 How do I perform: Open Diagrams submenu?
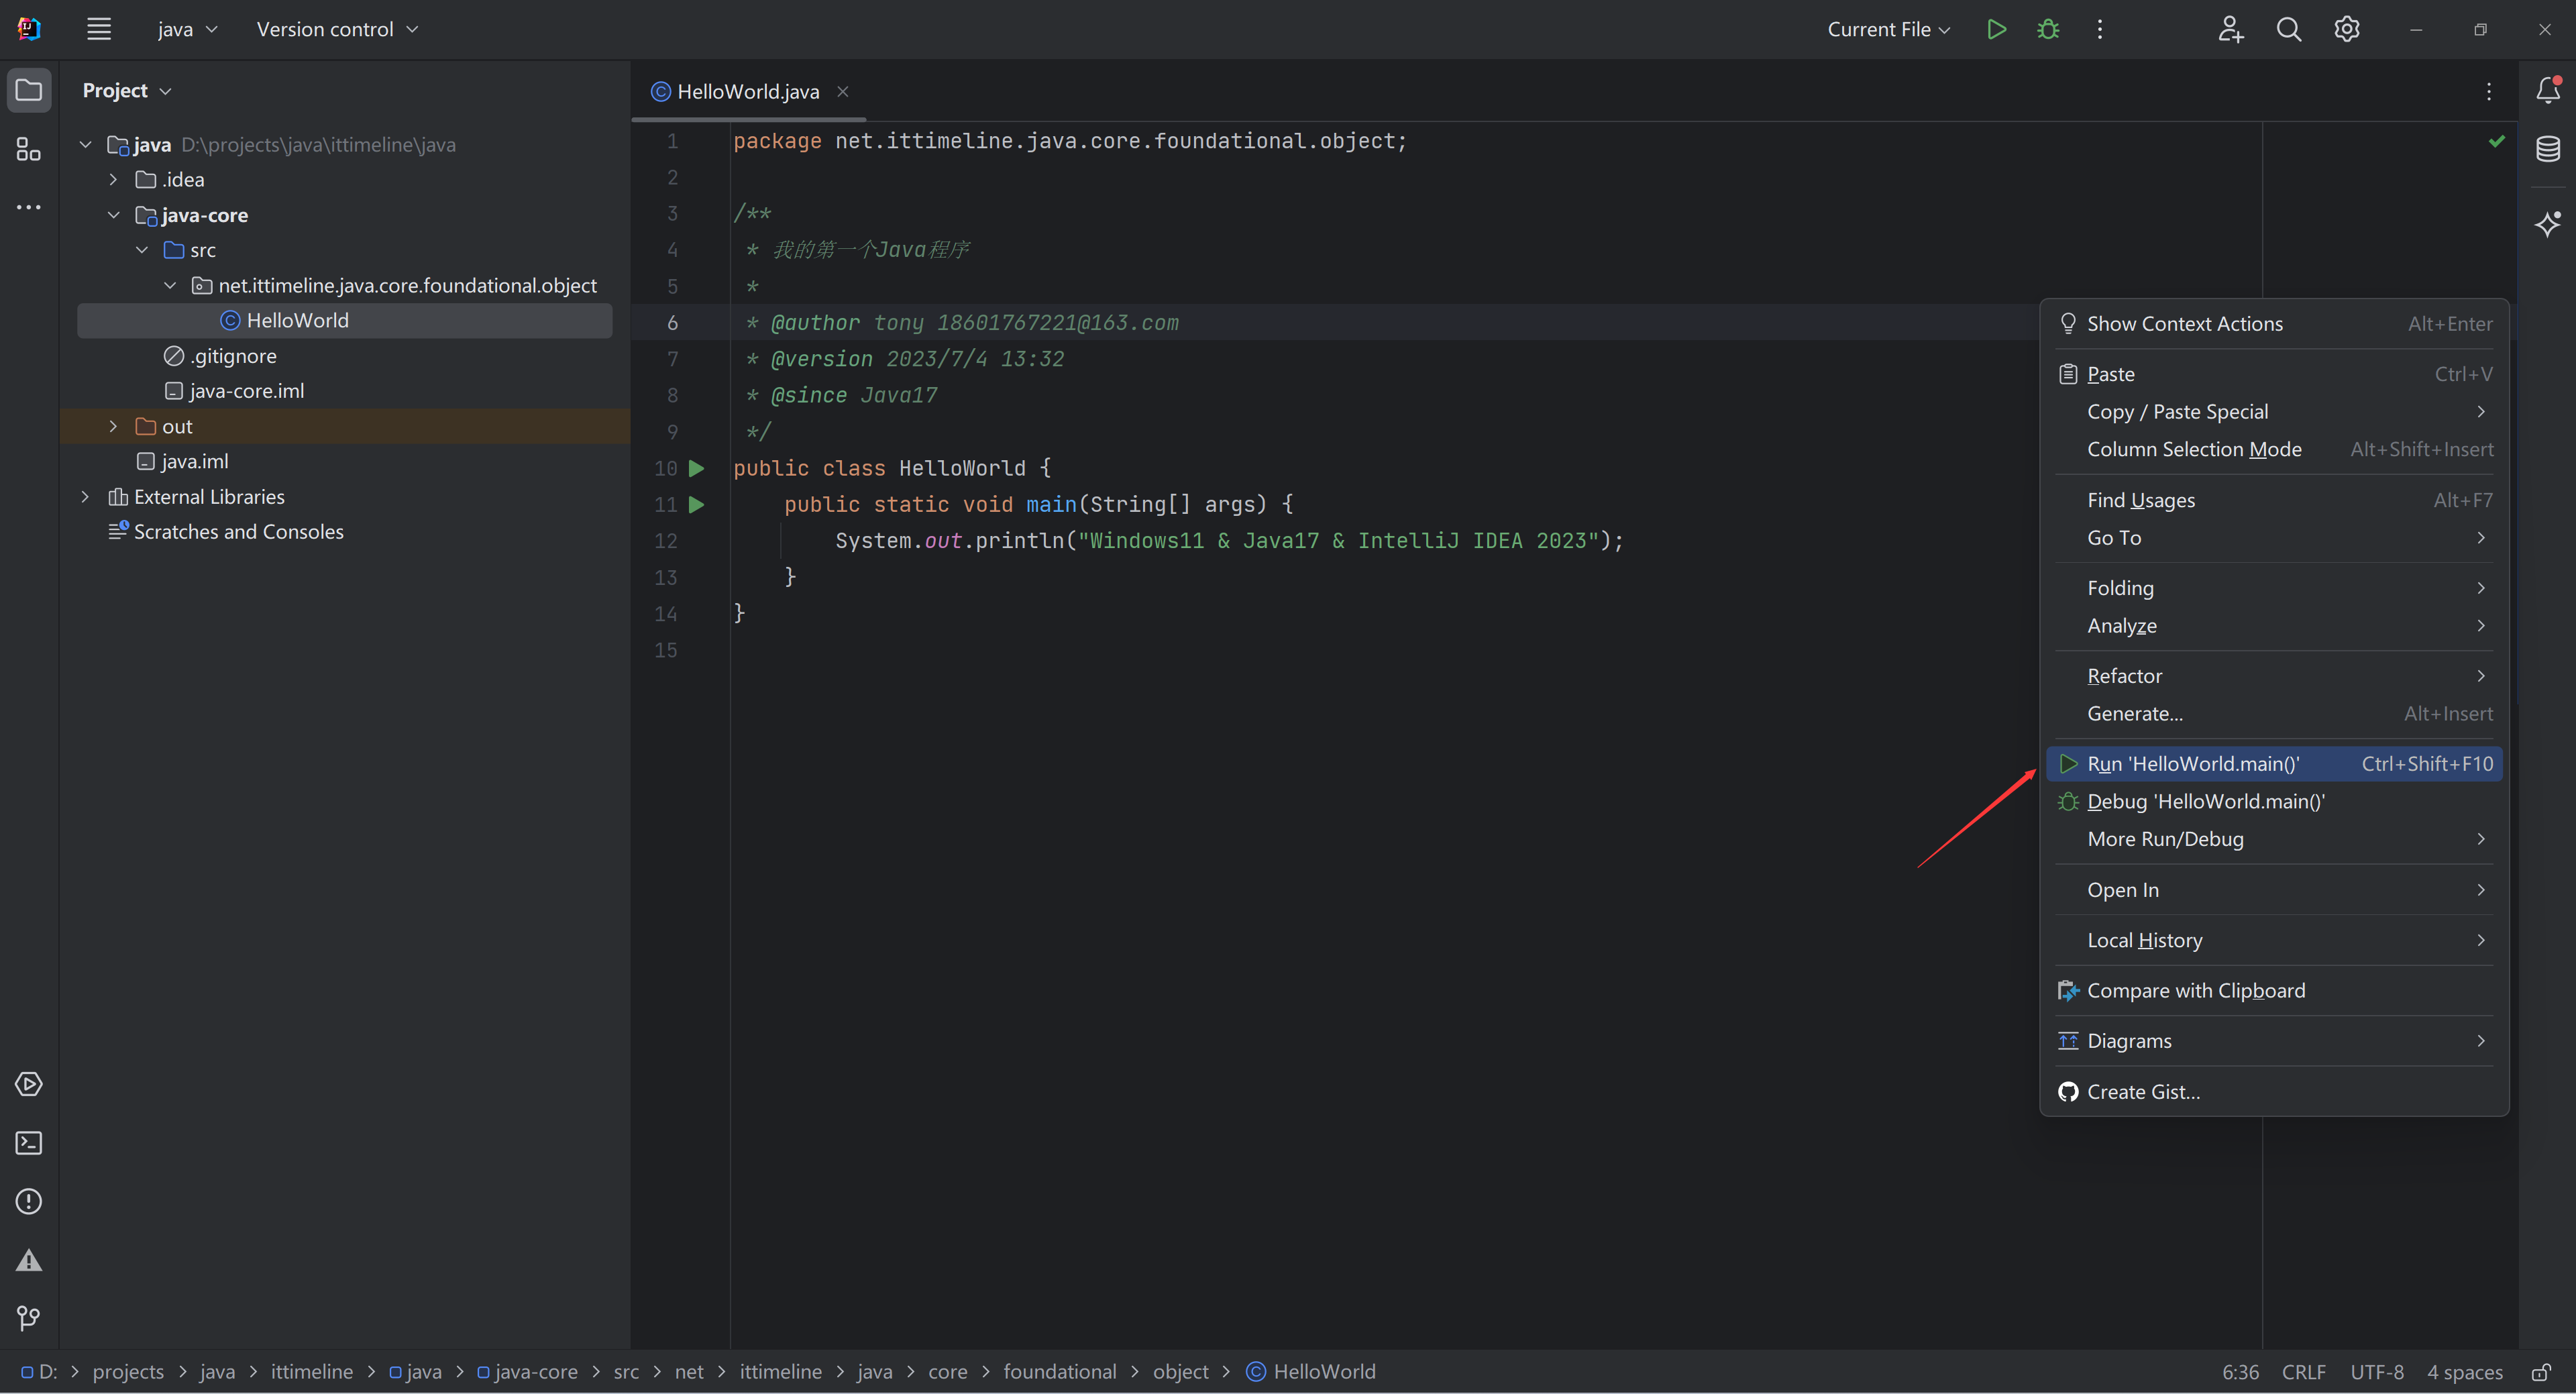pos(2274,1041)
